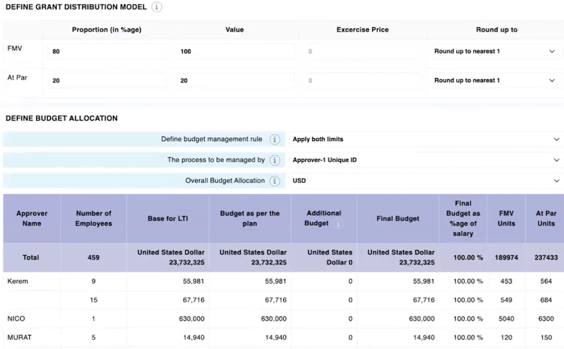
Task: Open Apply both limits dropdown
Action: (x=426, y=139)
